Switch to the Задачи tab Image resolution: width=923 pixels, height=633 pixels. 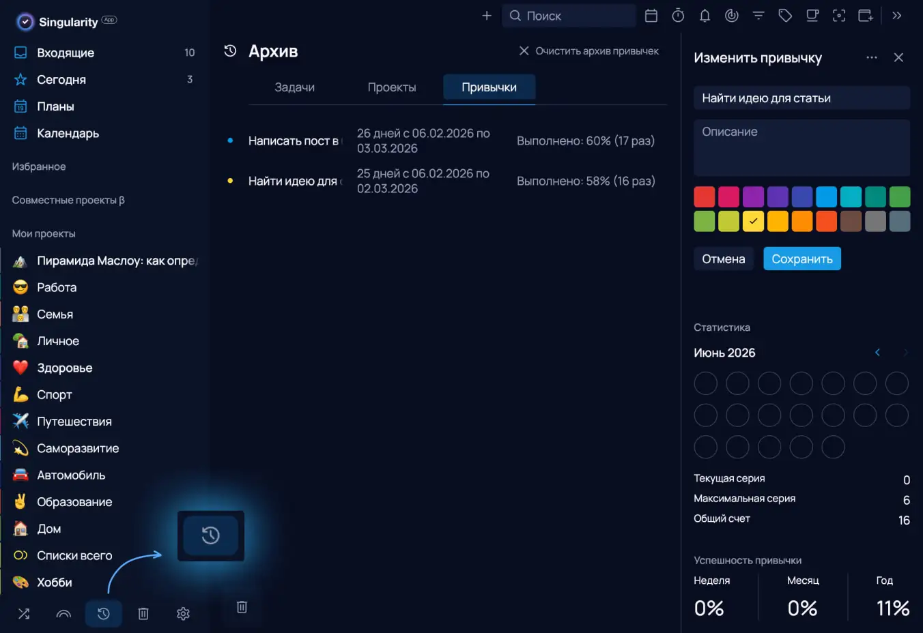(x=294, y=87)
